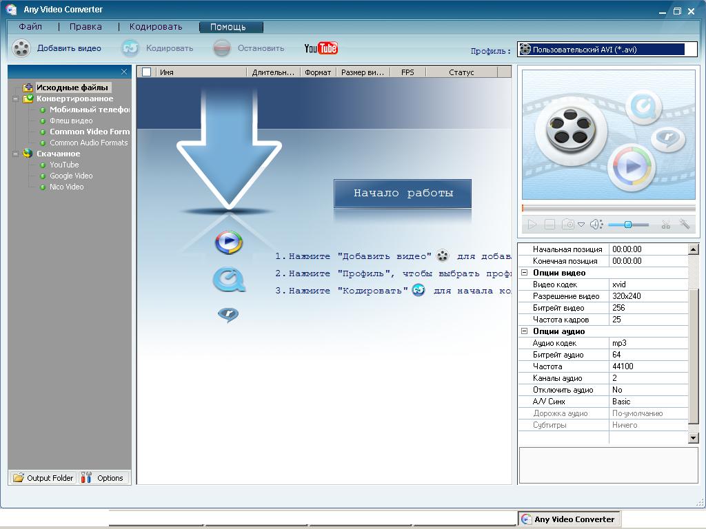Click the Начало работы button
The width and height of the screenshot is (706, 529).
point(403,194)
